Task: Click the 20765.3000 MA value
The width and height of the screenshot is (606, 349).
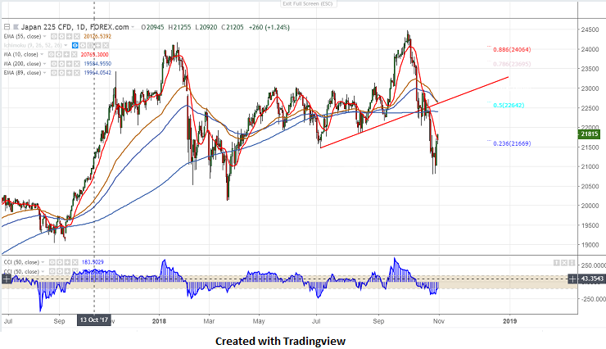Action: pos(95,55)
